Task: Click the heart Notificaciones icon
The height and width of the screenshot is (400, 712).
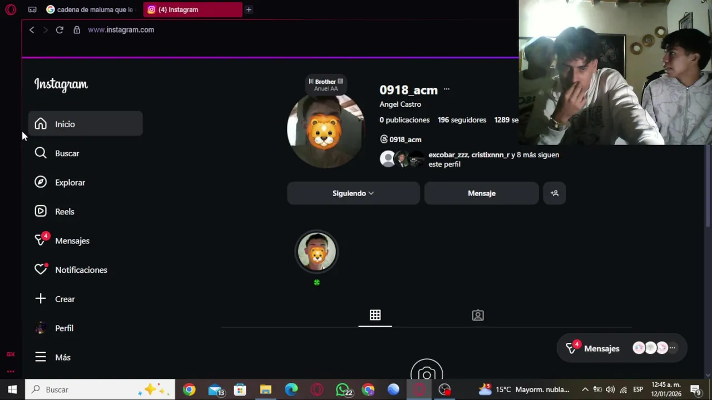Action: (41, 269)
